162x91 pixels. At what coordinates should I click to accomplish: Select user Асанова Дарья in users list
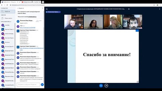[x=8, y=47]
